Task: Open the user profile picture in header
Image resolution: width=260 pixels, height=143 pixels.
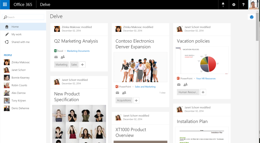Action: click(x=254, y=5)
